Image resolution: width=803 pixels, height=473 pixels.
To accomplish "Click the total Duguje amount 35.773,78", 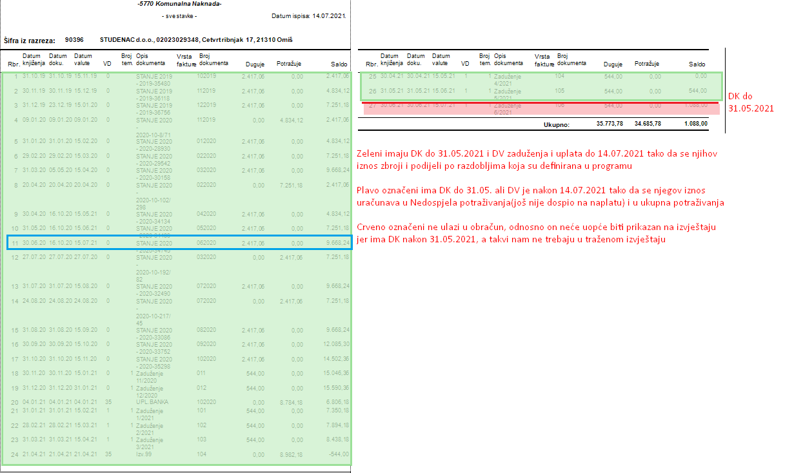I will tap(610, 124).
